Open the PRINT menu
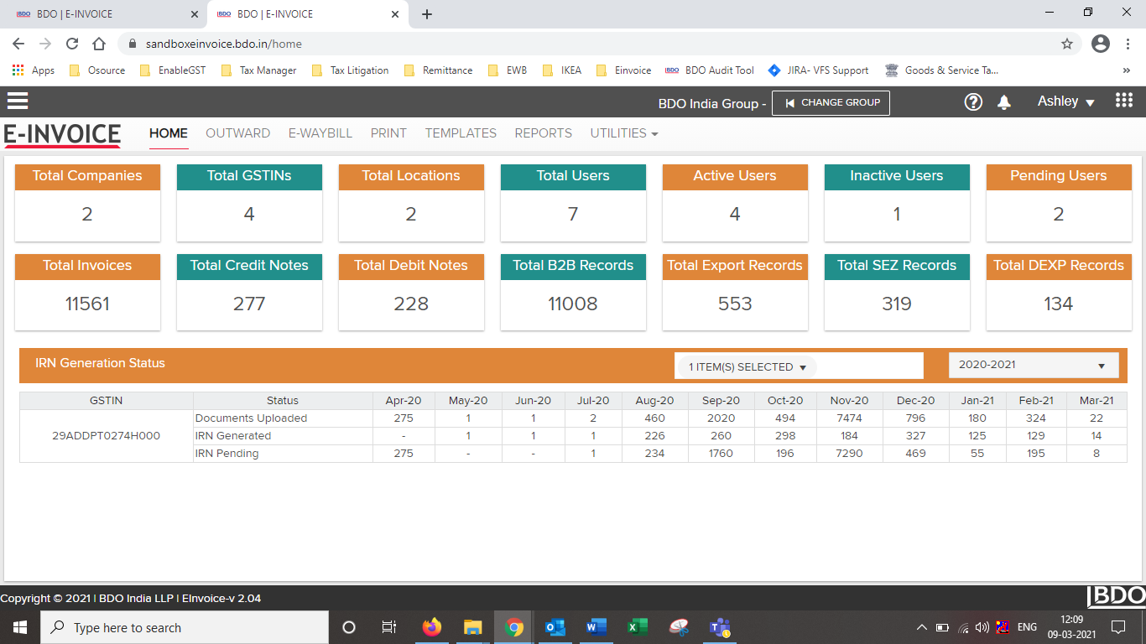The image size is (1146, 644). (x=388, y=133)
